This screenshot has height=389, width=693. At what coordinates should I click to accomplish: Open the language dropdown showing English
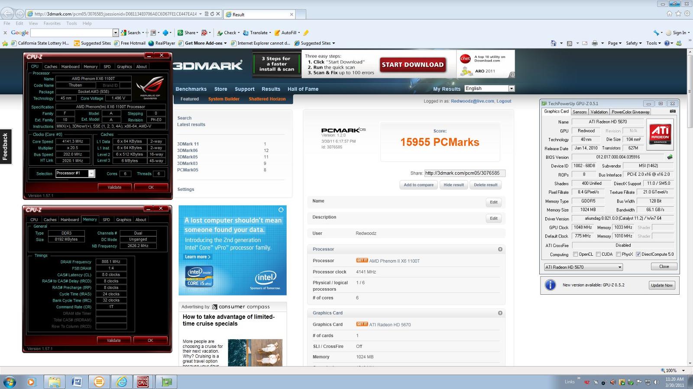pos(489,88)
